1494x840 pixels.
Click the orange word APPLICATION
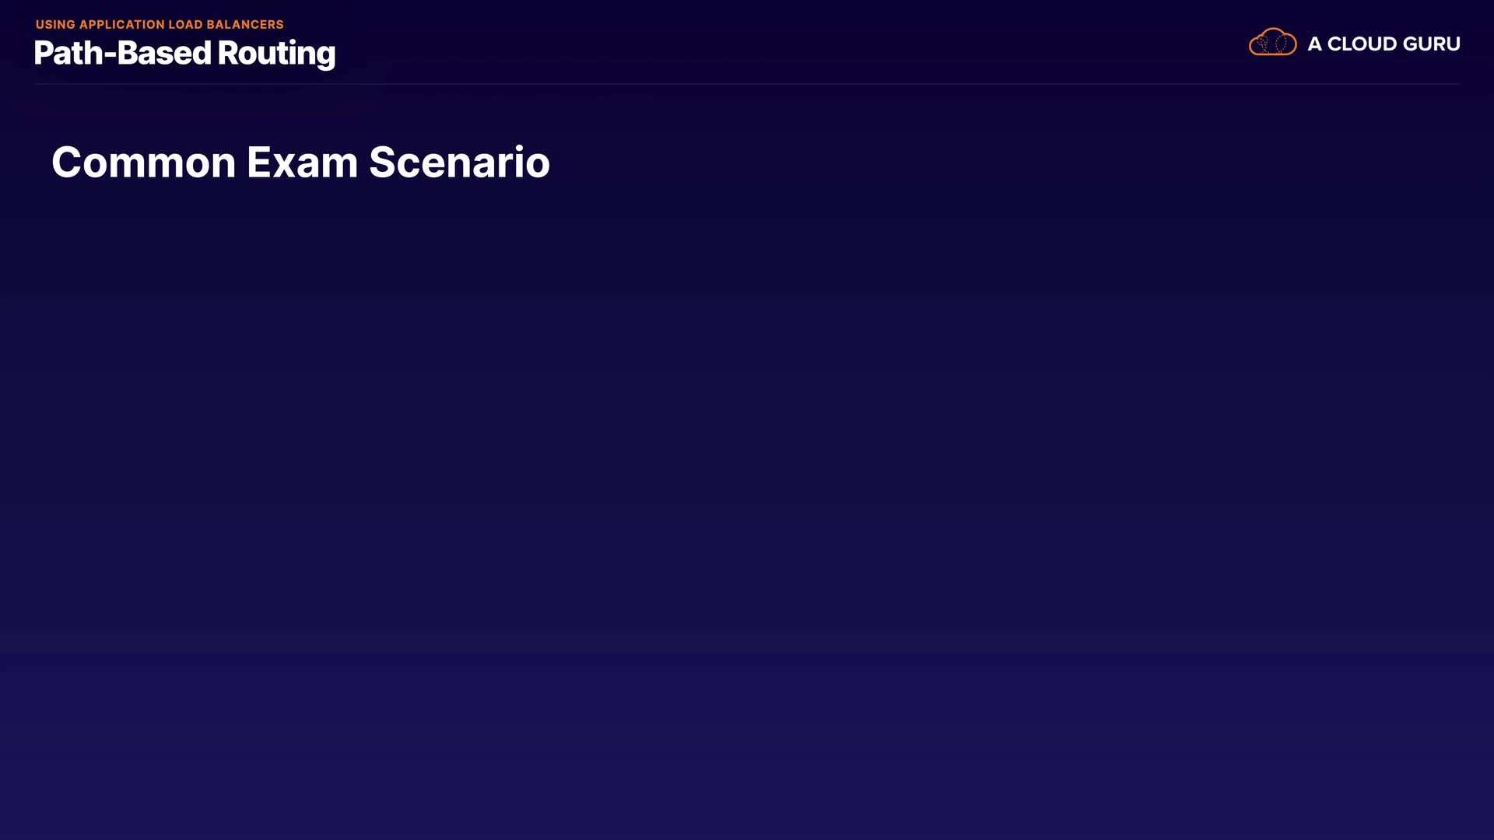pyautogui.click(x=121, y=25)
